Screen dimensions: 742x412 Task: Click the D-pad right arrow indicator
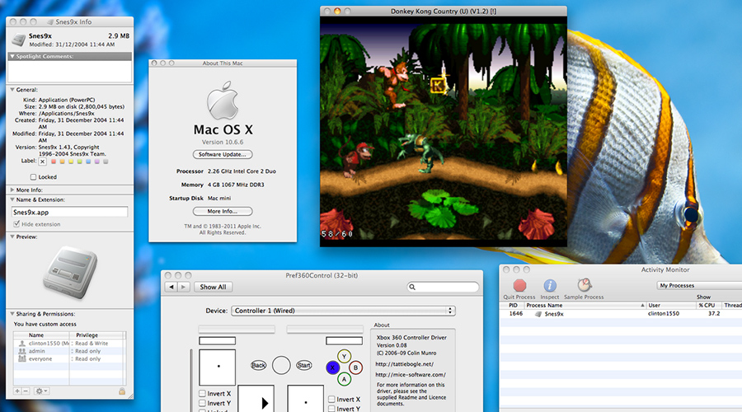[265, 403]
